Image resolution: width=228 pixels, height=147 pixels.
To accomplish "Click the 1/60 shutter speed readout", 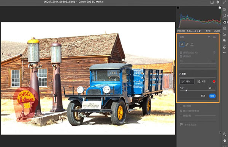I will 217,31.
